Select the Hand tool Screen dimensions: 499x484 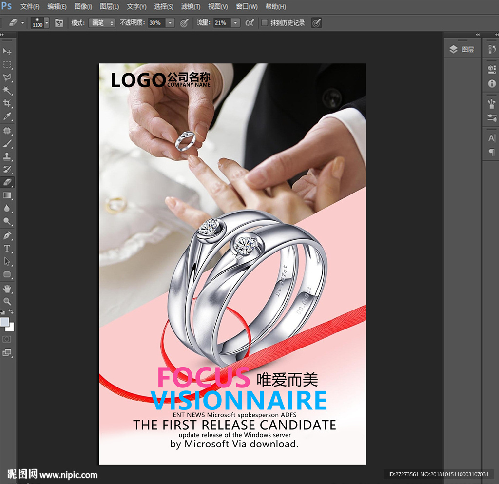(7, 289)
